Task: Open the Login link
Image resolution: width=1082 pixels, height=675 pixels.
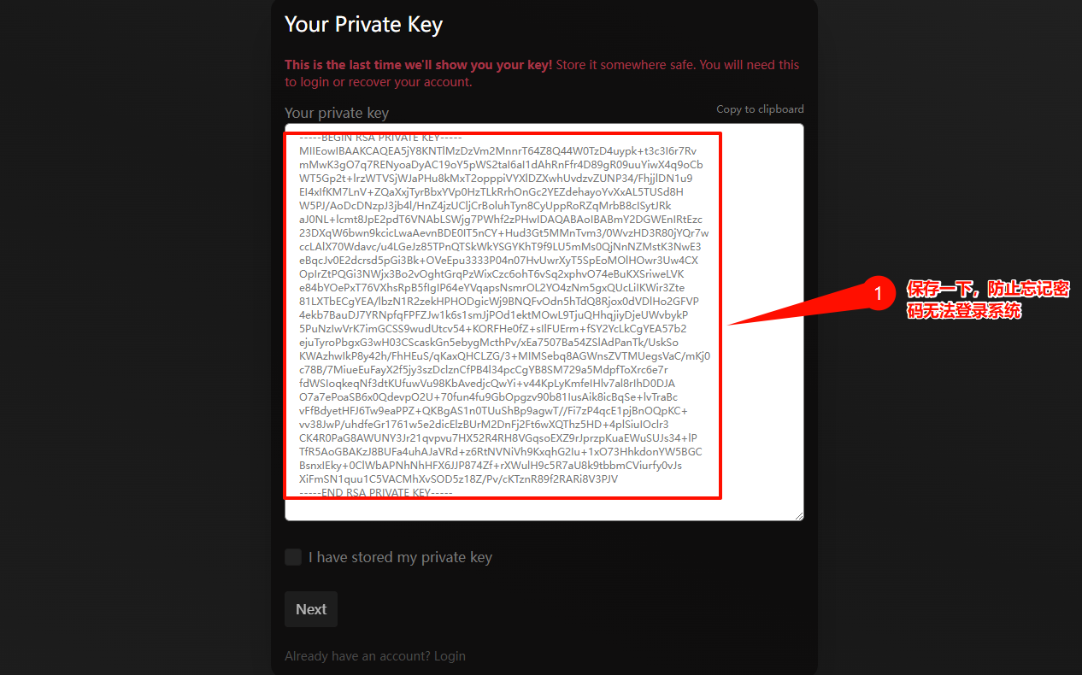Action: pyautogui.click(x=450, y=656)
